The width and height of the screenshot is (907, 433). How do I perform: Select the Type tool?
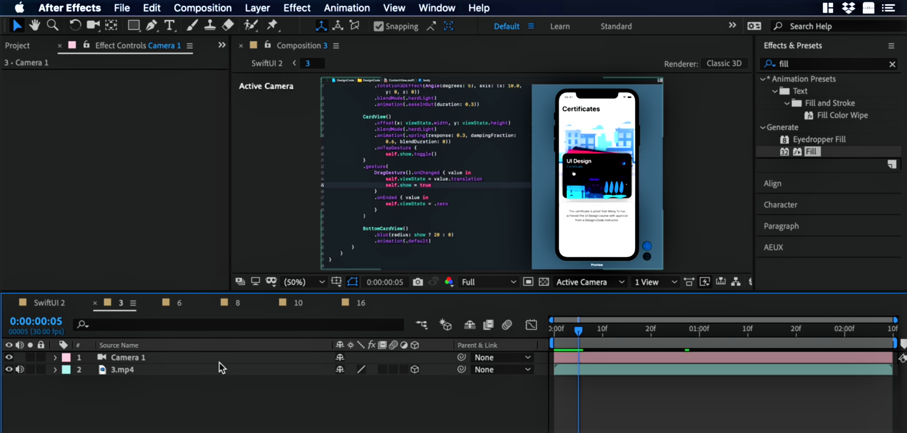[169, 26]
